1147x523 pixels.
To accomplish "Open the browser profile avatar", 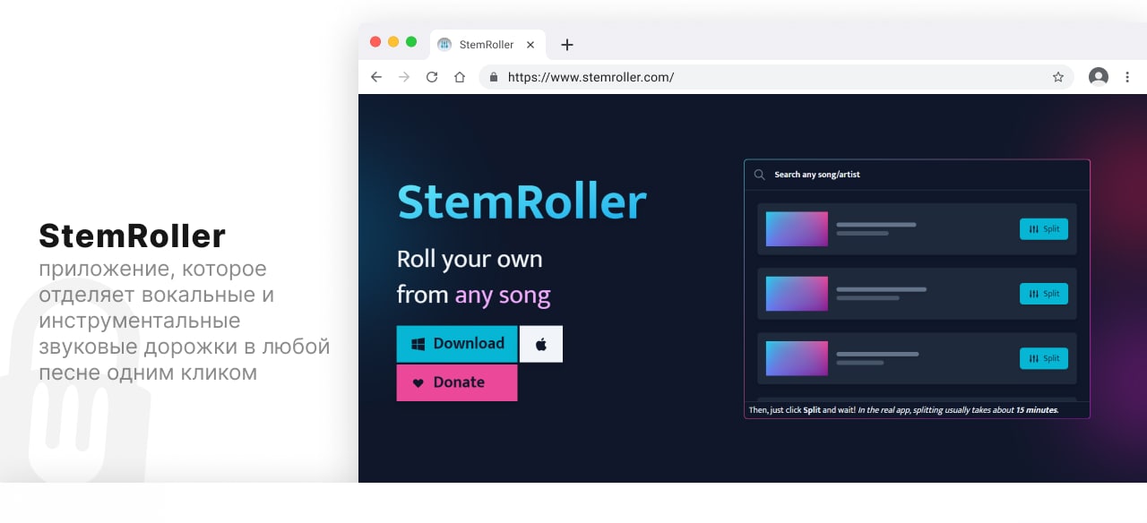I will click(x=1099, y=77).
